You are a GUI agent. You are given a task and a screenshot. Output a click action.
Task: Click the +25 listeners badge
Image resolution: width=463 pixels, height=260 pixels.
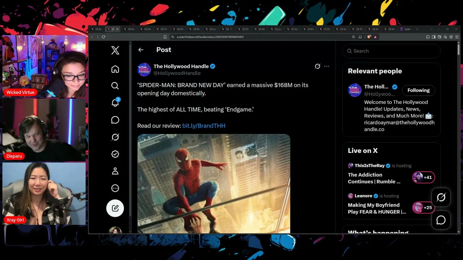(x=424, y=208)
